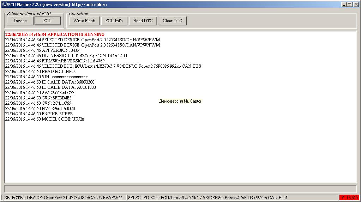The image size is (361, 202).
Task: Click the Read DTC button
Action: pos(143,21)
